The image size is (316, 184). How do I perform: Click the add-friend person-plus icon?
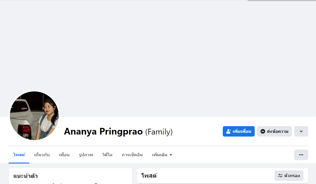pos(229,131)
